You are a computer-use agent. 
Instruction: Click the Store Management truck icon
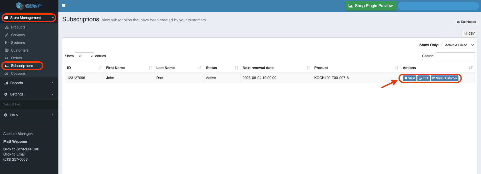click(6, 18)
